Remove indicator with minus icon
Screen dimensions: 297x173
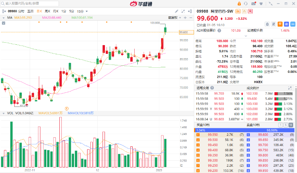coord(191,17)
